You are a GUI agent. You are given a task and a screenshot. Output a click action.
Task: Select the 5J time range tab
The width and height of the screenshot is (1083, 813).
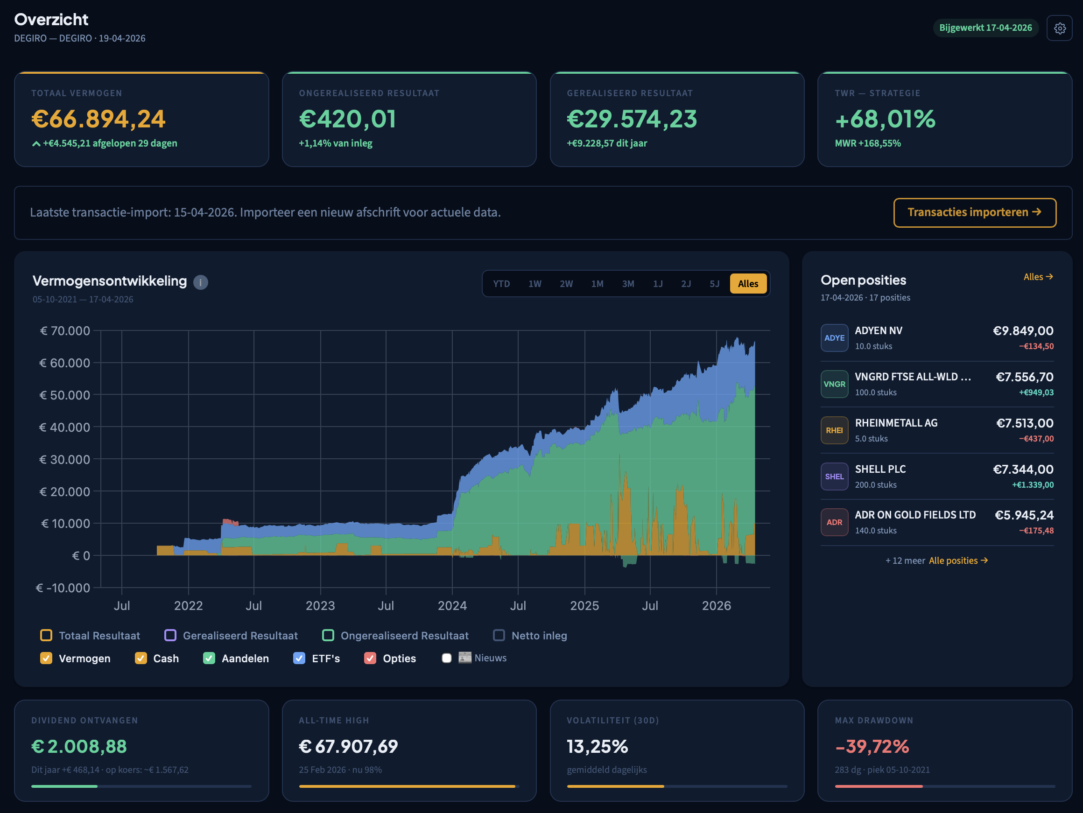pyautogui.click(x=714, y=284)
